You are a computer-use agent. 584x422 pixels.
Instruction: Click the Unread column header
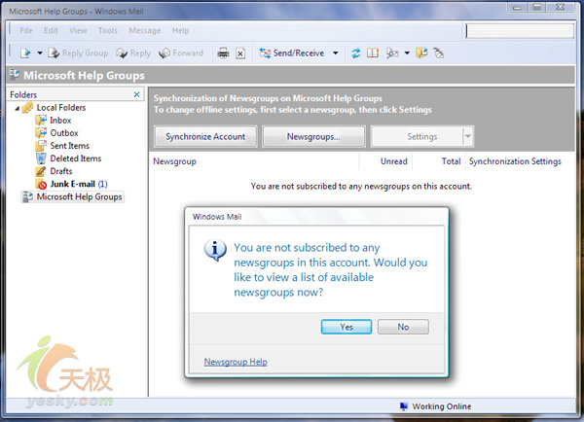(393, 161)
